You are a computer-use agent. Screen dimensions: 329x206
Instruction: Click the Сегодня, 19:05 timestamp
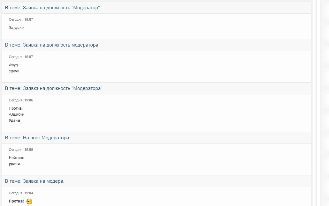pyautogui.click(x=21, y=150)
